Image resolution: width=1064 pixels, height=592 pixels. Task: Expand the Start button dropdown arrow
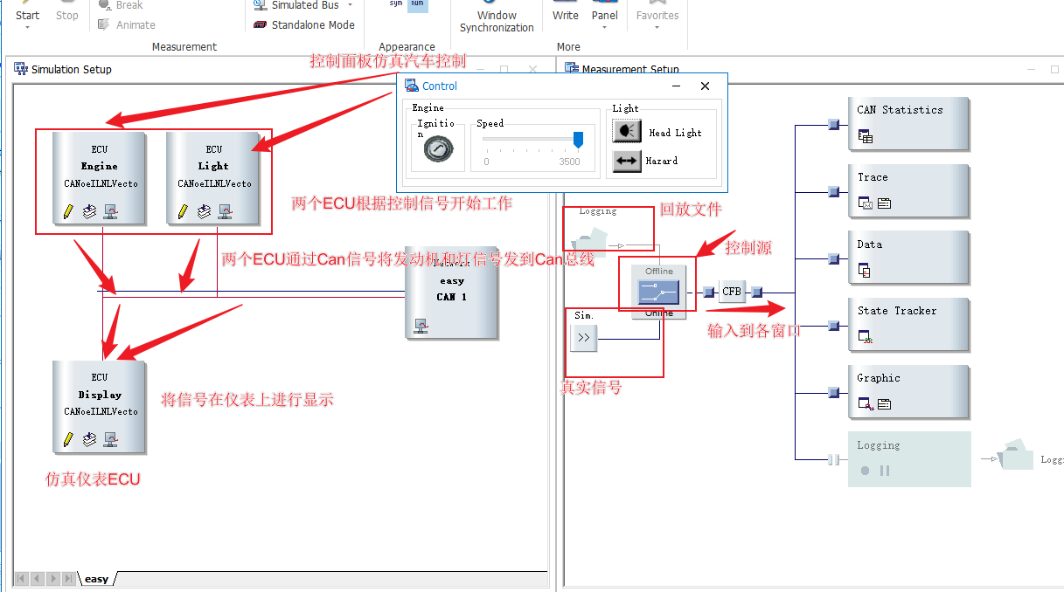click(27, 28)
